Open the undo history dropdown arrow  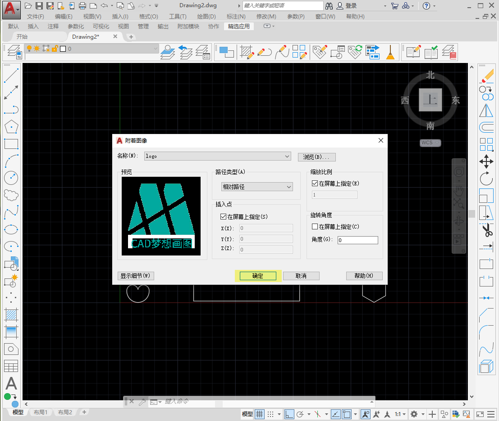click(x=112, y=6)
